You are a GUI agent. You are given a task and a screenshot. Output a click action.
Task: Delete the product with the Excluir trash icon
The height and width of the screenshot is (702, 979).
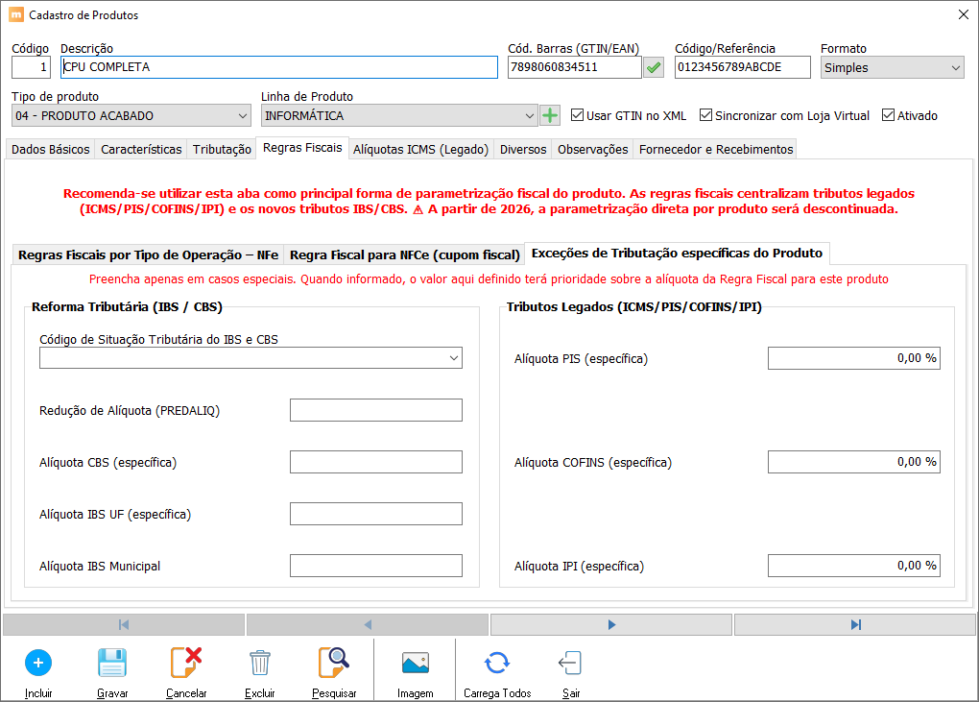[260, 663]
